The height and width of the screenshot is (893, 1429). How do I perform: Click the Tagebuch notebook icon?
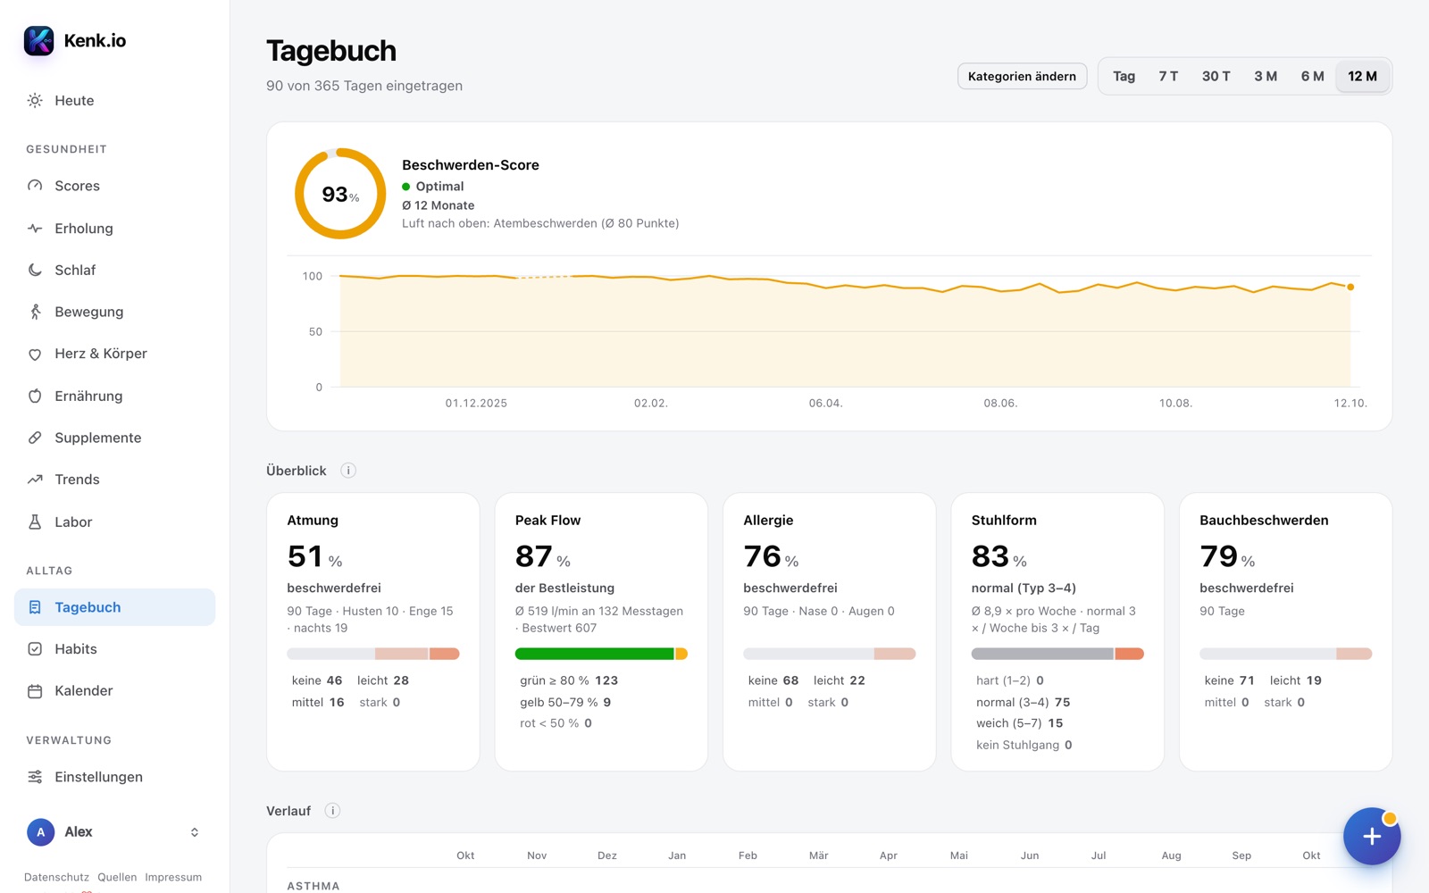tap(35, 607)
